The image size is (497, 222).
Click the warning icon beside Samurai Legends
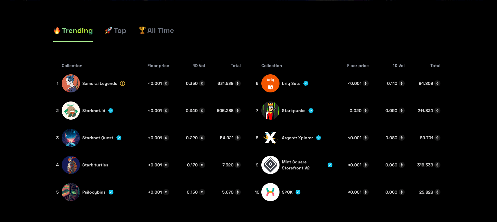click(x=123, y=83)
